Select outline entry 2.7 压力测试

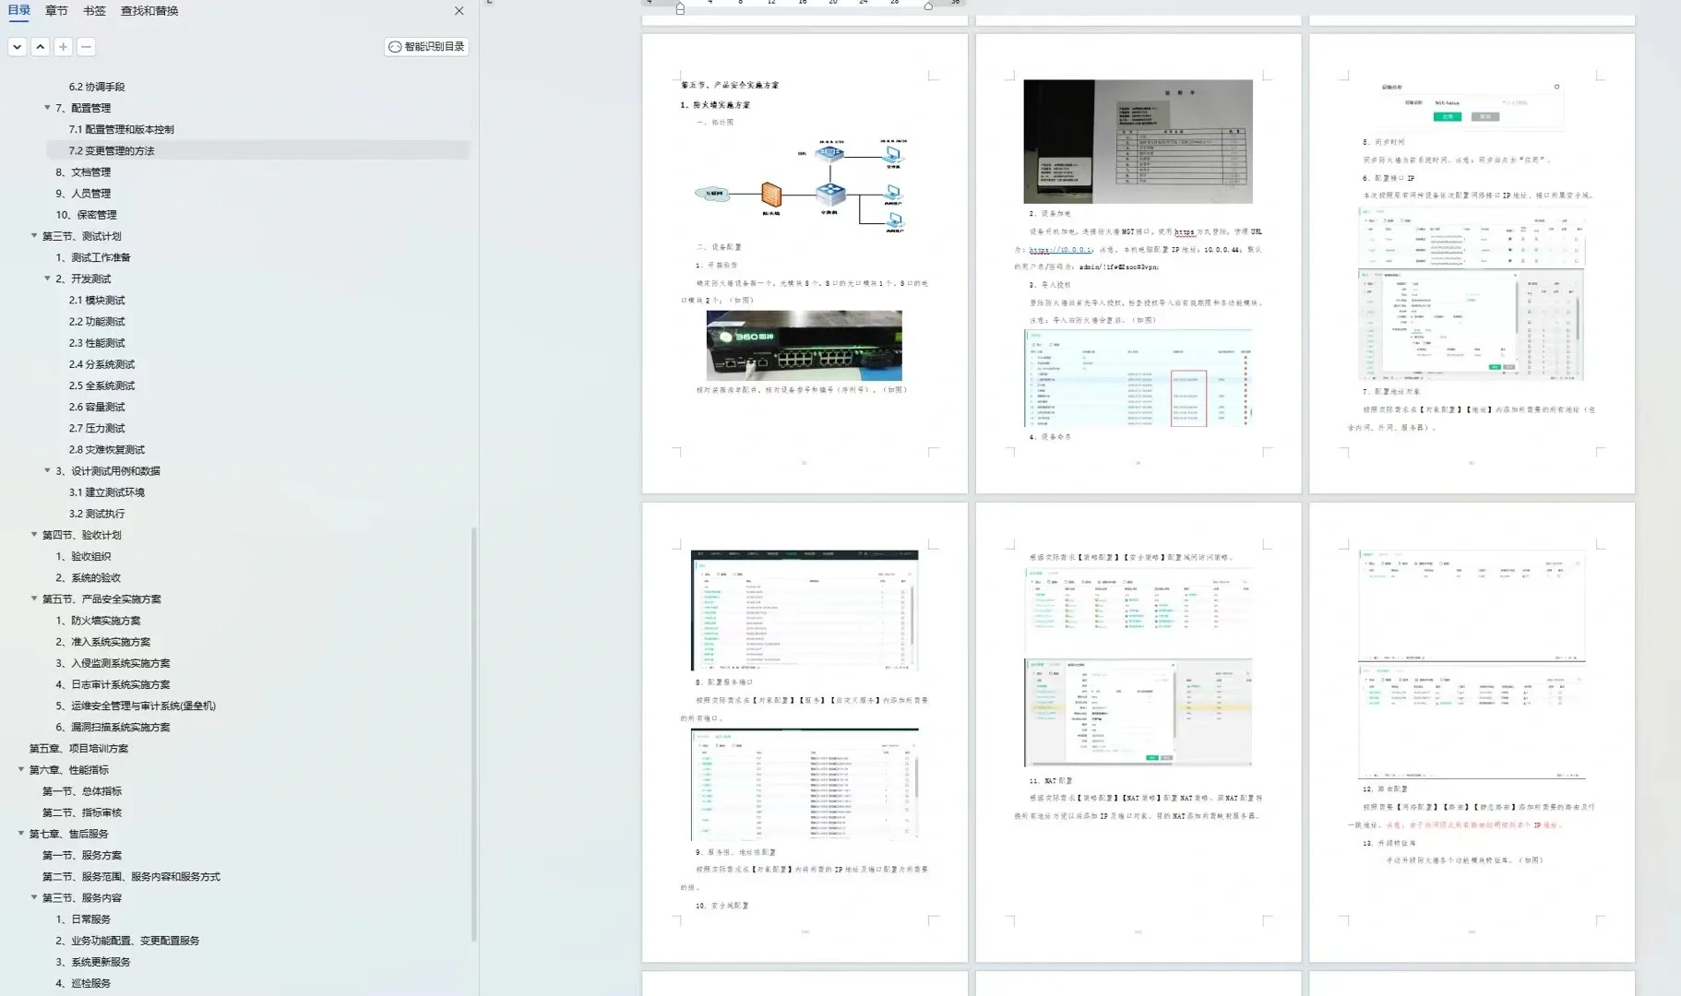(97, 429)
